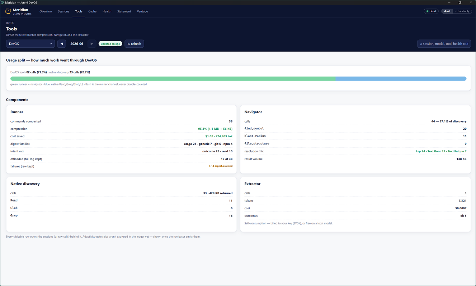Maximize the Meridian window
Screen dimensions: 476x286
[460, 3]
